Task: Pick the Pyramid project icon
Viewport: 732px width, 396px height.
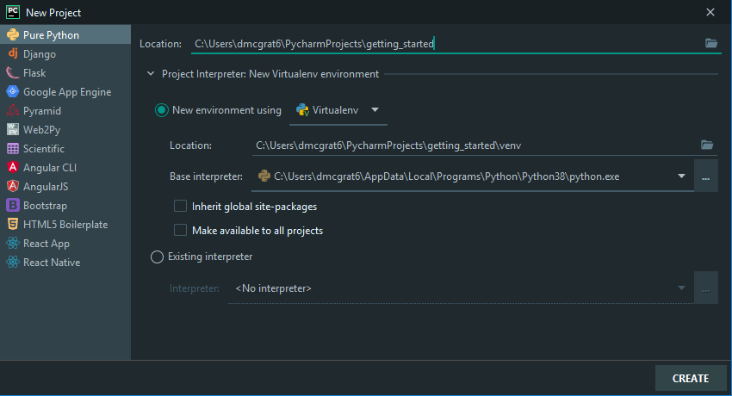Action: click(13, 111)
